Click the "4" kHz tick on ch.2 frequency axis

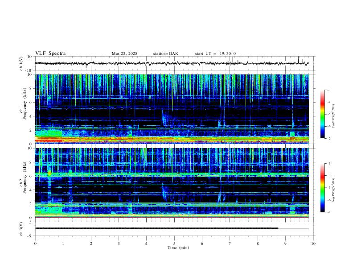click(x=31, y=190)
